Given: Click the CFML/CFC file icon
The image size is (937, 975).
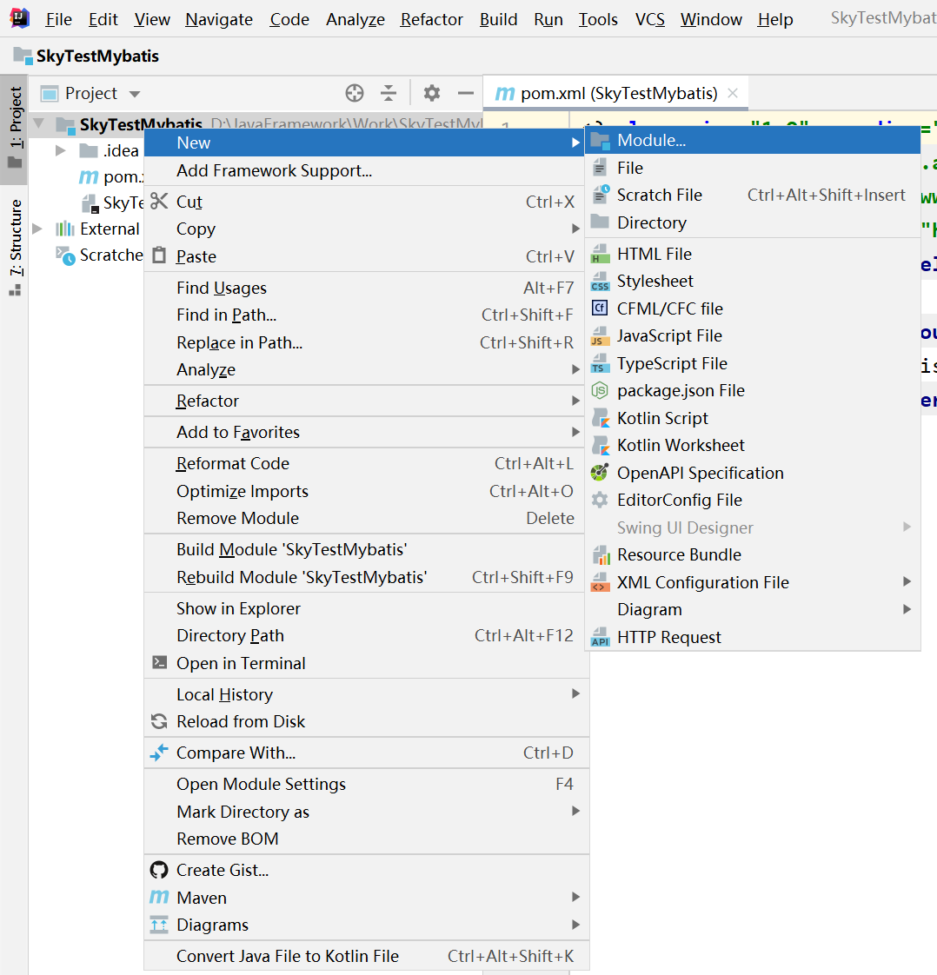Looking at the screenshot, I should (x=600, y=308).
